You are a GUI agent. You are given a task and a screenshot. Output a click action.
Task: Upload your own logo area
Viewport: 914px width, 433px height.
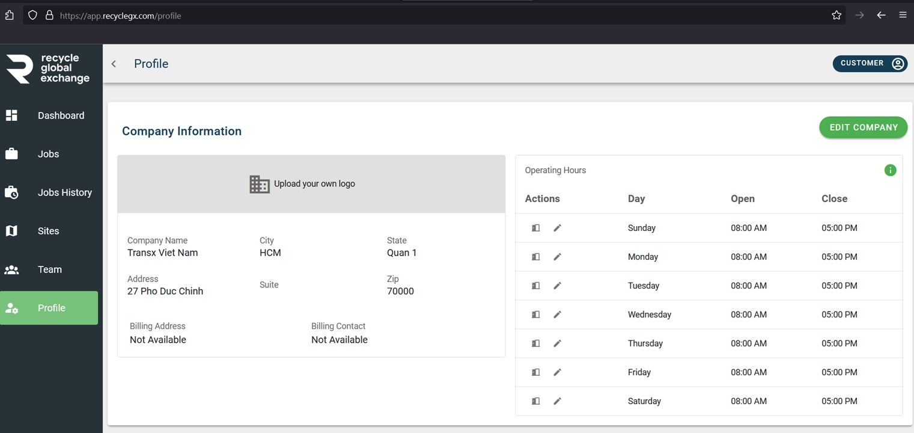(x=311, y=184)
